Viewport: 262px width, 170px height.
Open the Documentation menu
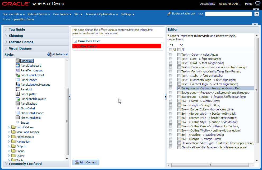point(14,14)
